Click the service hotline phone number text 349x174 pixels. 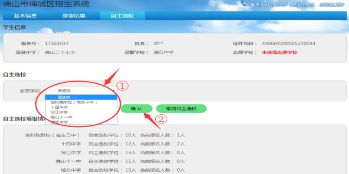click(x=310, y=5)
